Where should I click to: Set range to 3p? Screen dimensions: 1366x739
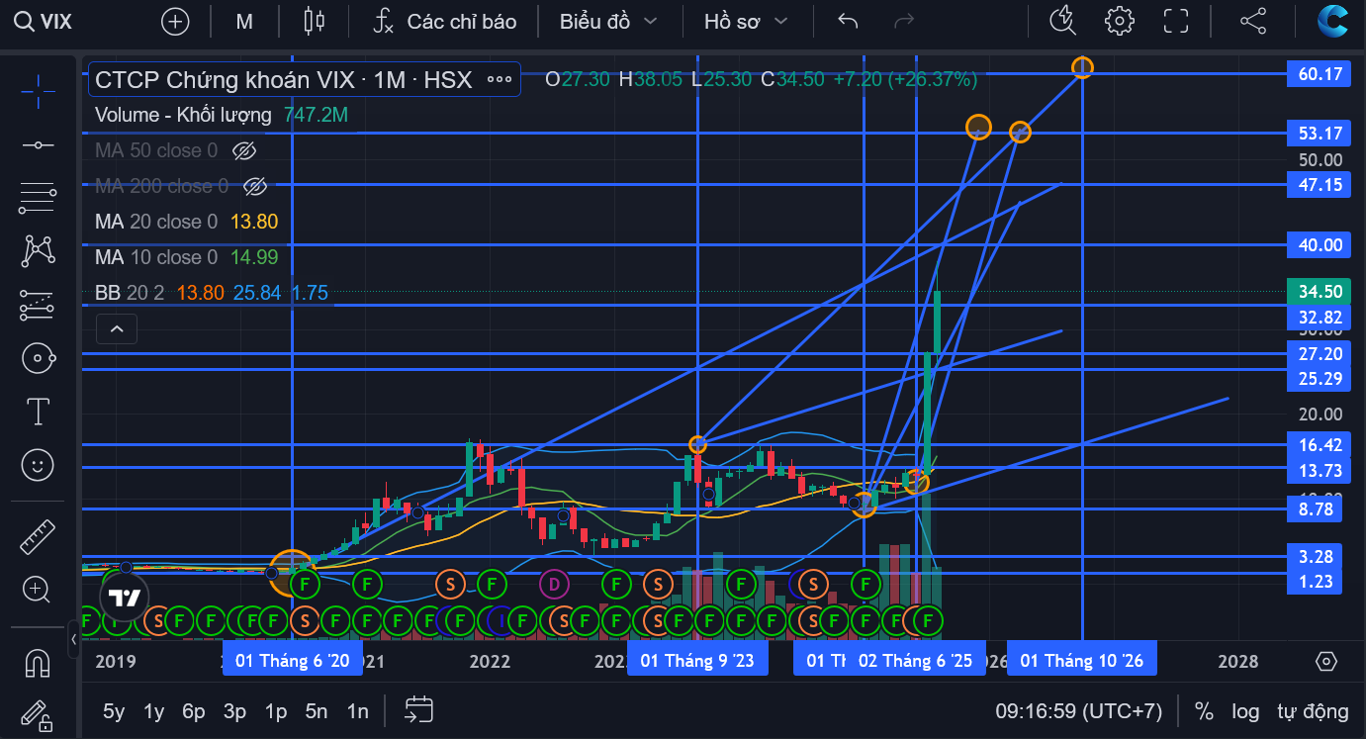[234, 711]
